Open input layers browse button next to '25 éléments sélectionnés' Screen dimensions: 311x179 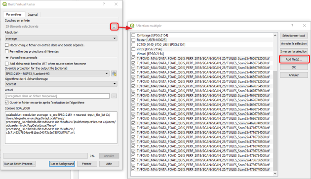coord(114,26)
